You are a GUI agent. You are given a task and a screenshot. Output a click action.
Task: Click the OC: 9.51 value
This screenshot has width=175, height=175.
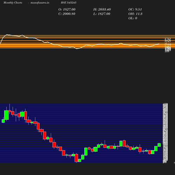pyautogui.click(x=135, y=9)
